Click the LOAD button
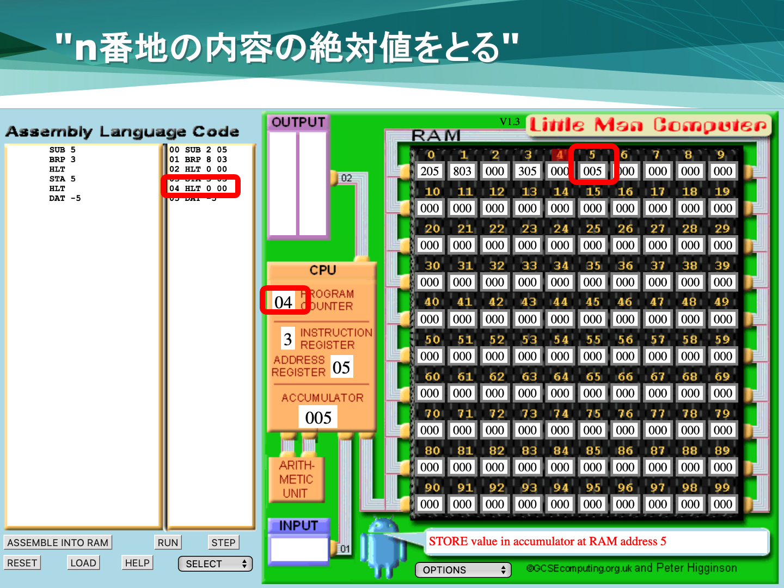The height and width of the screenshot is (588, 784). [x=83, y=563]
